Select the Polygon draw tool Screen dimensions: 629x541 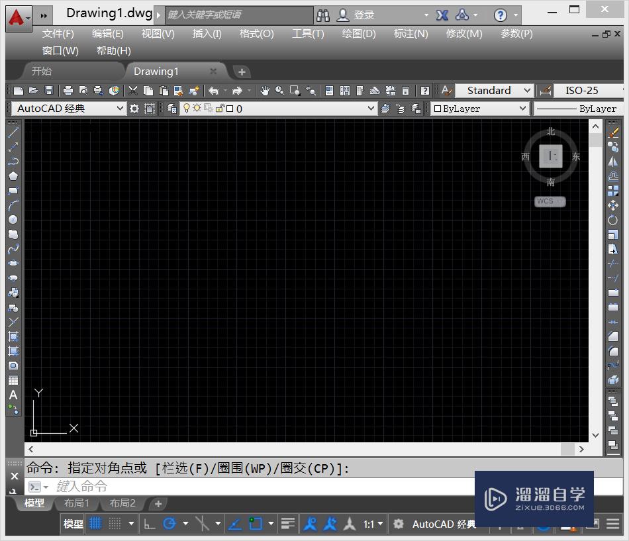tap(13, 176)
